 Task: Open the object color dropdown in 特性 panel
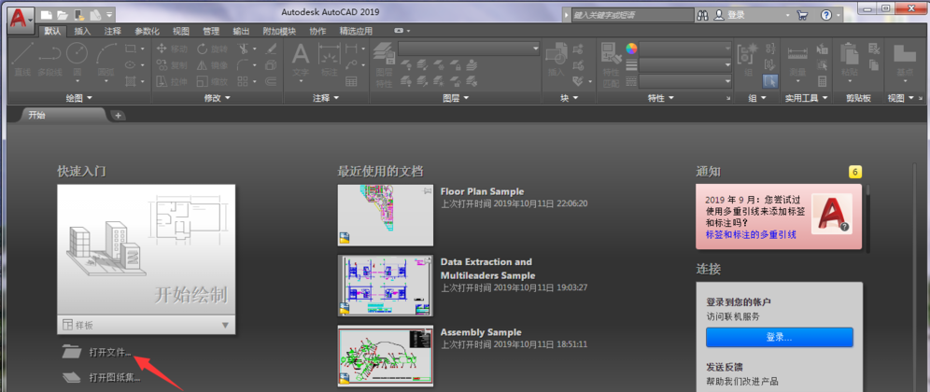click(686, 49)
